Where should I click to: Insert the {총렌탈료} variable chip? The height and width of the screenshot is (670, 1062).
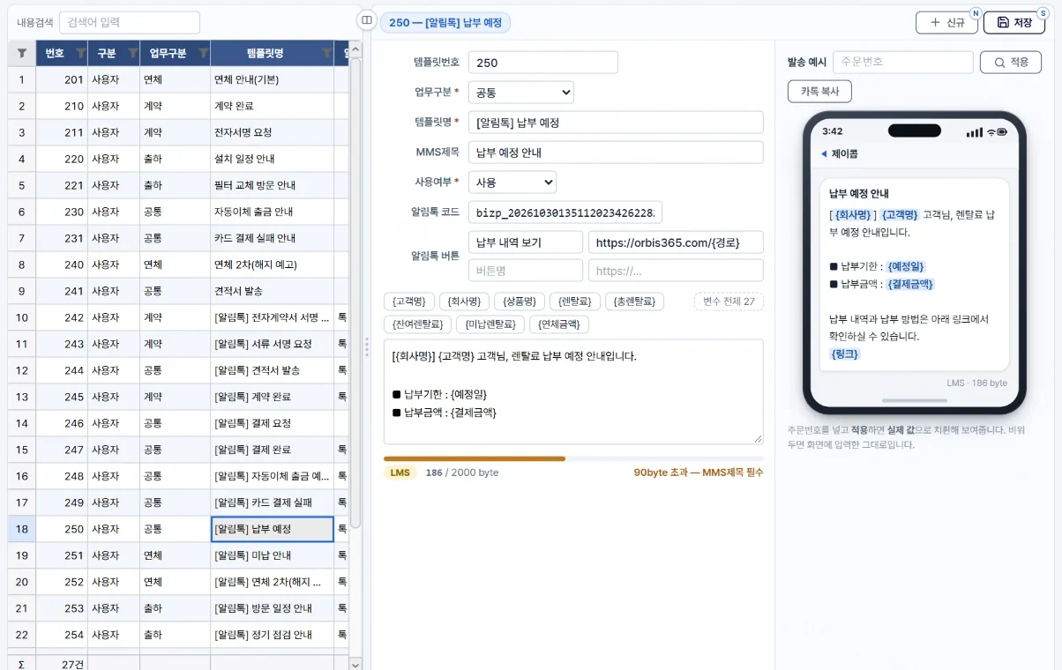point(635,301)
